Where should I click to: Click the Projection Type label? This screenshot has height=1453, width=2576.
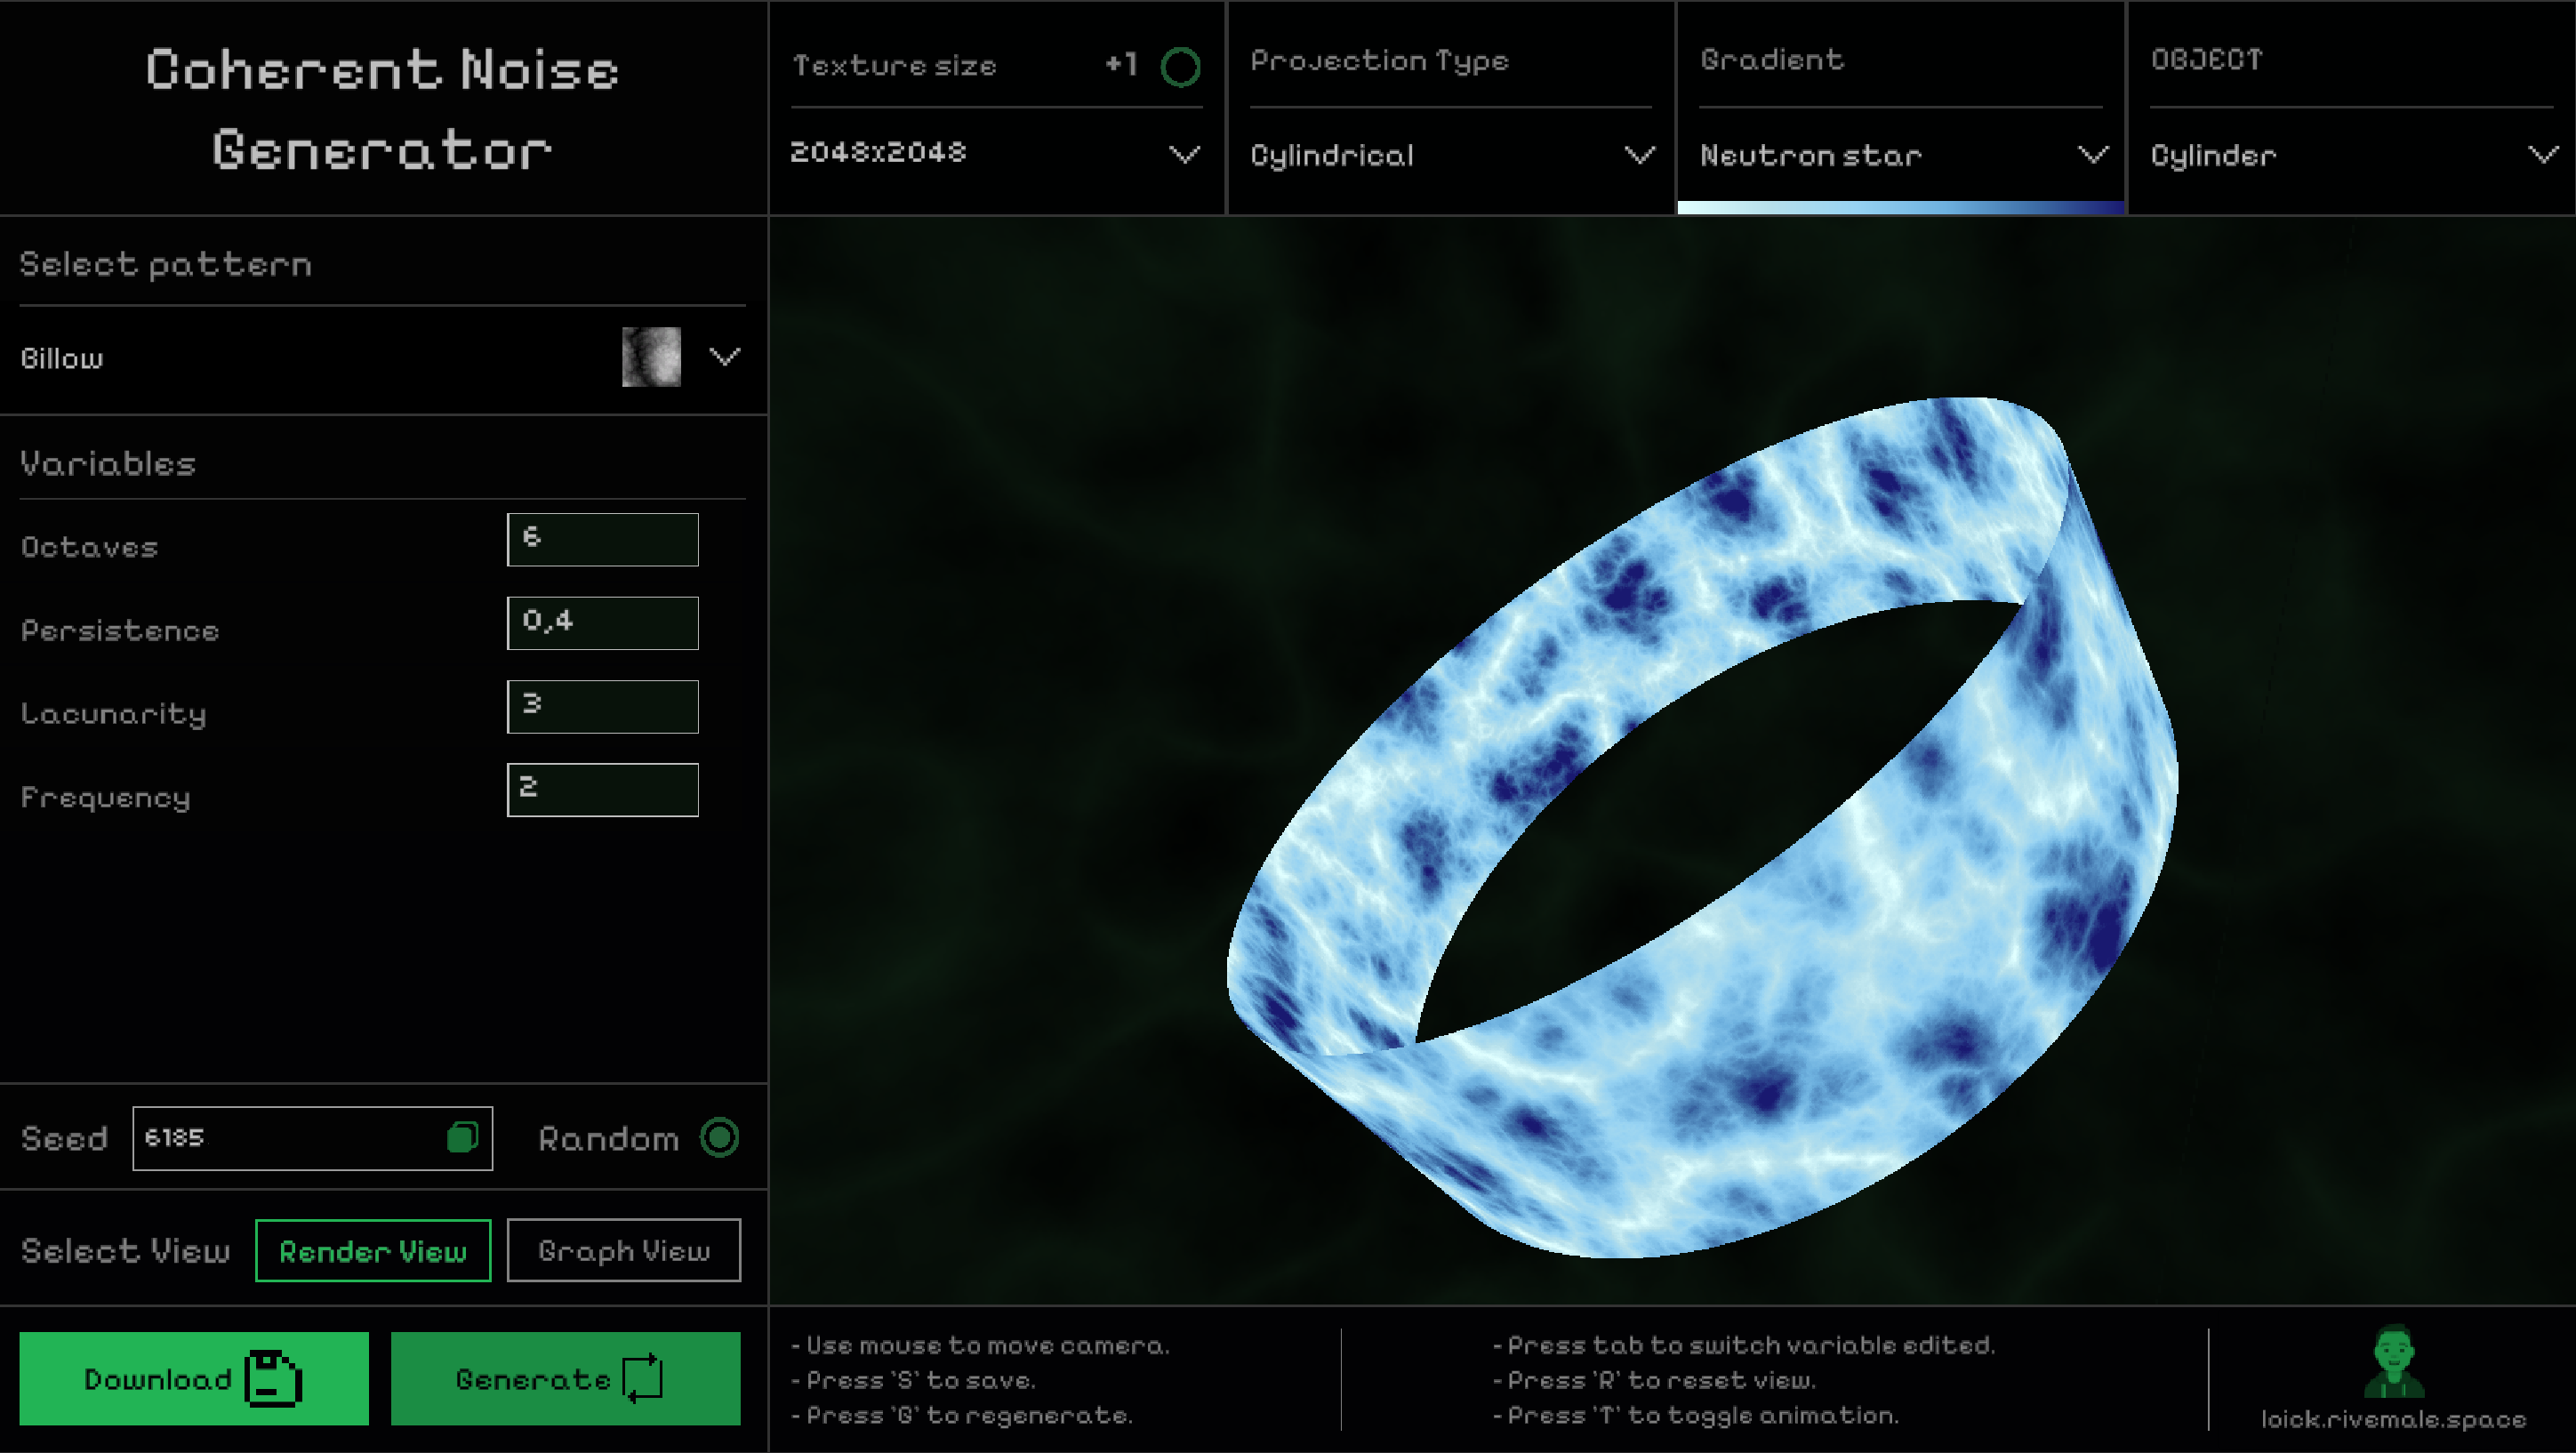tap(1380, 61)
